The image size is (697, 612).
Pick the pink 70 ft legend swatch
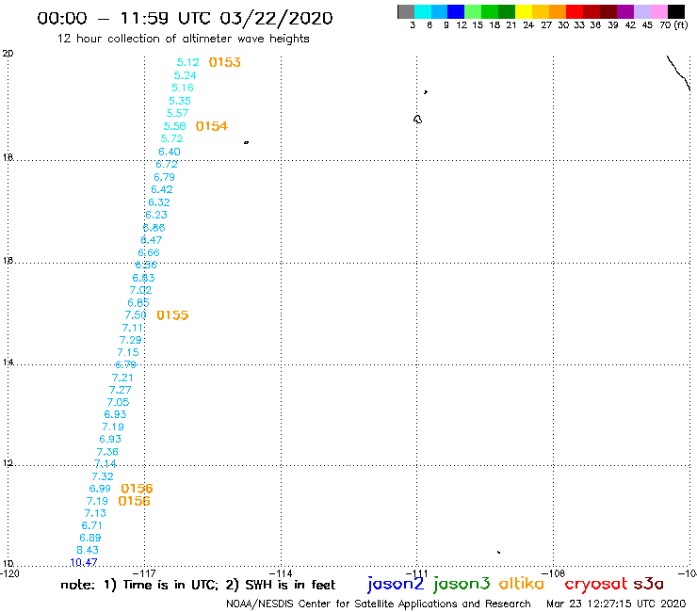[x=658, y=11]
